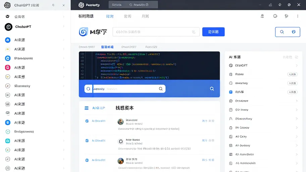Click the ChatGPT logo in the left panel header
This screenshot has width=306, height=172.
[x=7, y=5]
